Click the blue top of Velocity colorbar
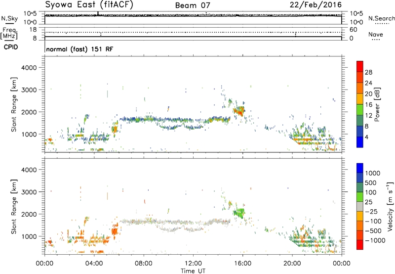Image resolution: width=395 pixels, height=274 pixels. [360, 168]
